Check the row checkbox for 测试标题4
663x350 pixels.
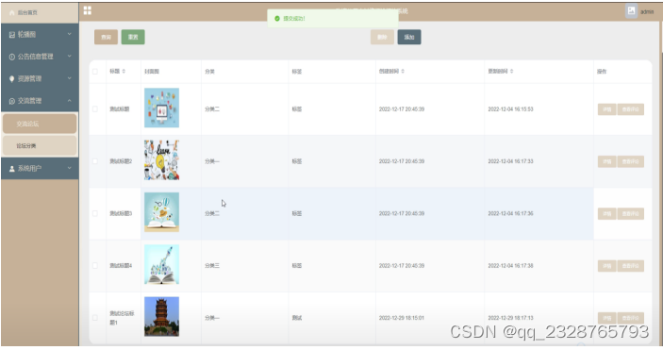[95, 266]
